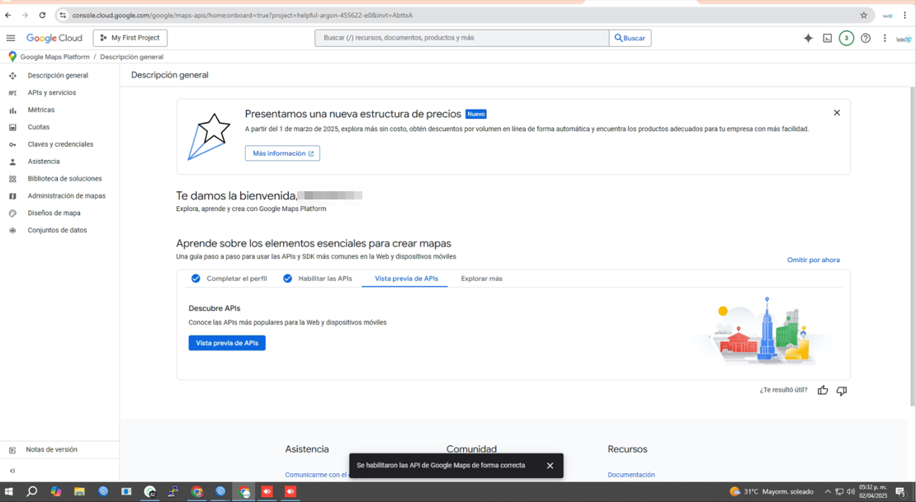
Task: Click the Más información button
Action: [282, 153]
